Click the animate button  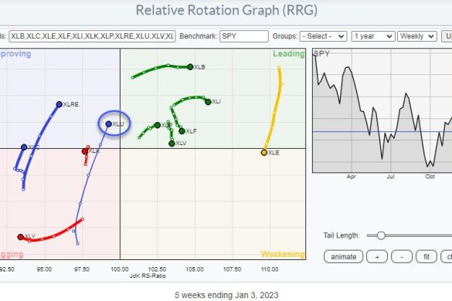point(343,256)
